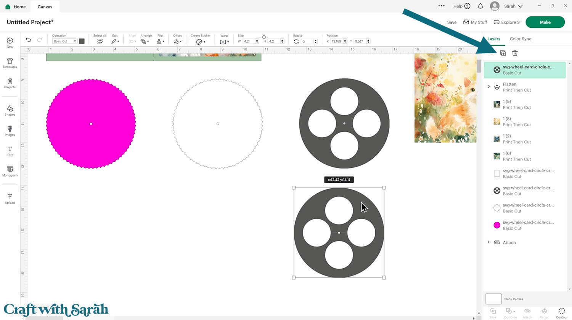This screenshot has width=572, height=320.
Task: Open the Flip dropdown
Action: click(x=160, y=41)
